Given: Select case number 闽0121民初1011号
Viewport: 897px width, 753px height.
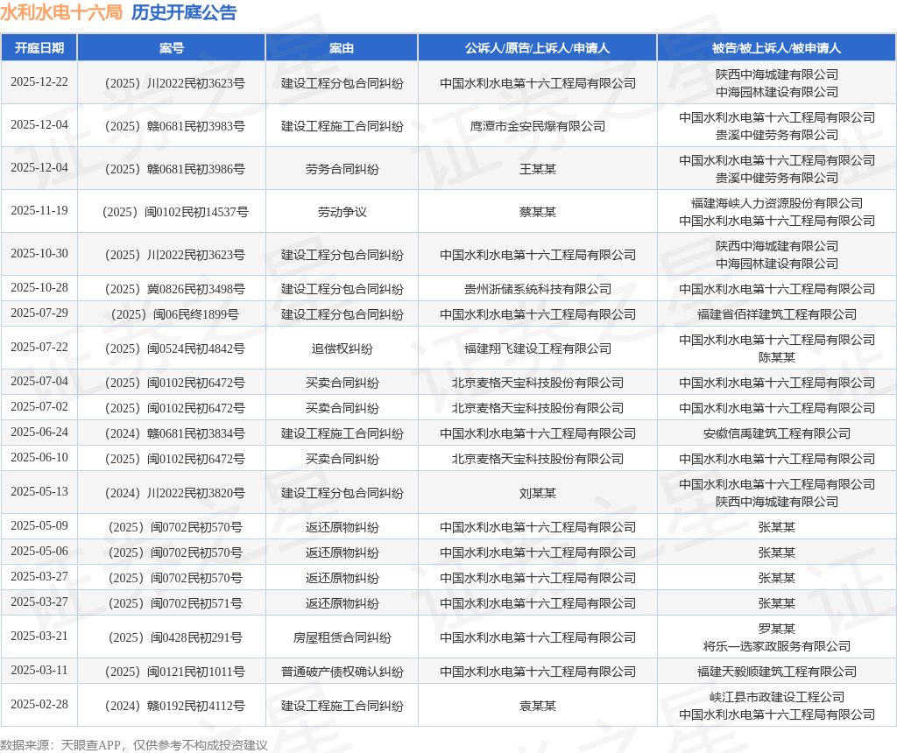Looking at the screenshot, I should [175, 672].
